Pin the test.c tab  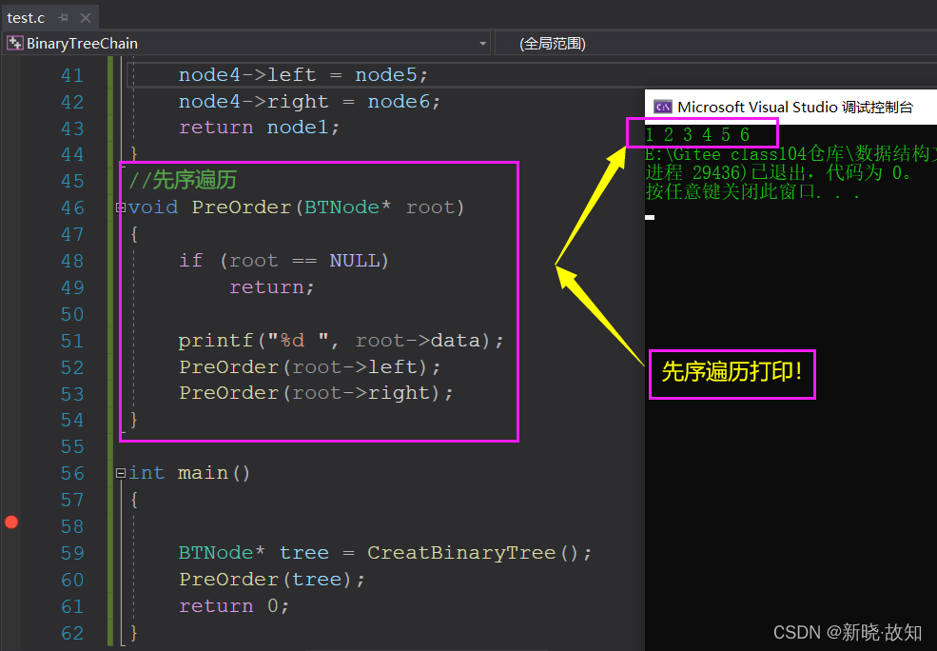(63, 18)
